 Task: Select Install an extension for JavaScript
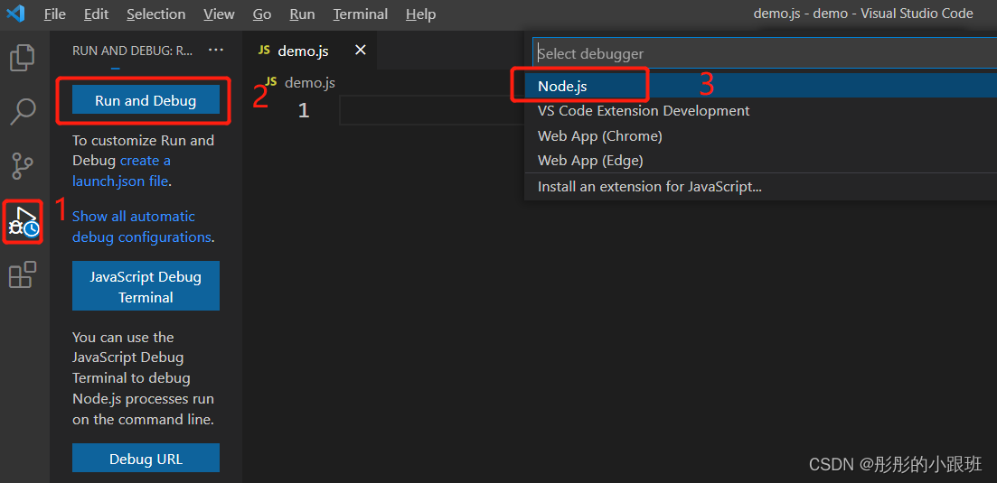pyautogui.click(x=760, y=187)
